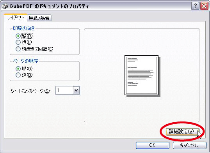
Task: Click the ページの順序 group heading
Action: tap(25, 61)
